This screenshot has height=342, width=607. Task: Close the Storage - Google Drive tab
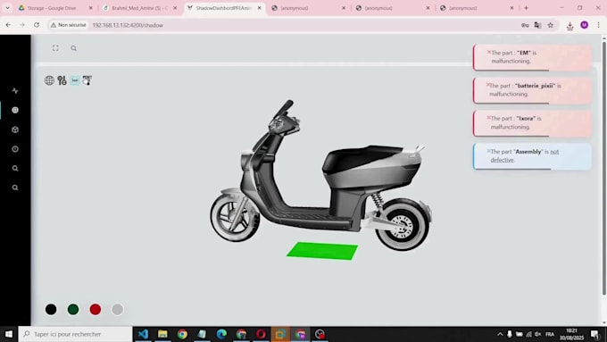91,8
